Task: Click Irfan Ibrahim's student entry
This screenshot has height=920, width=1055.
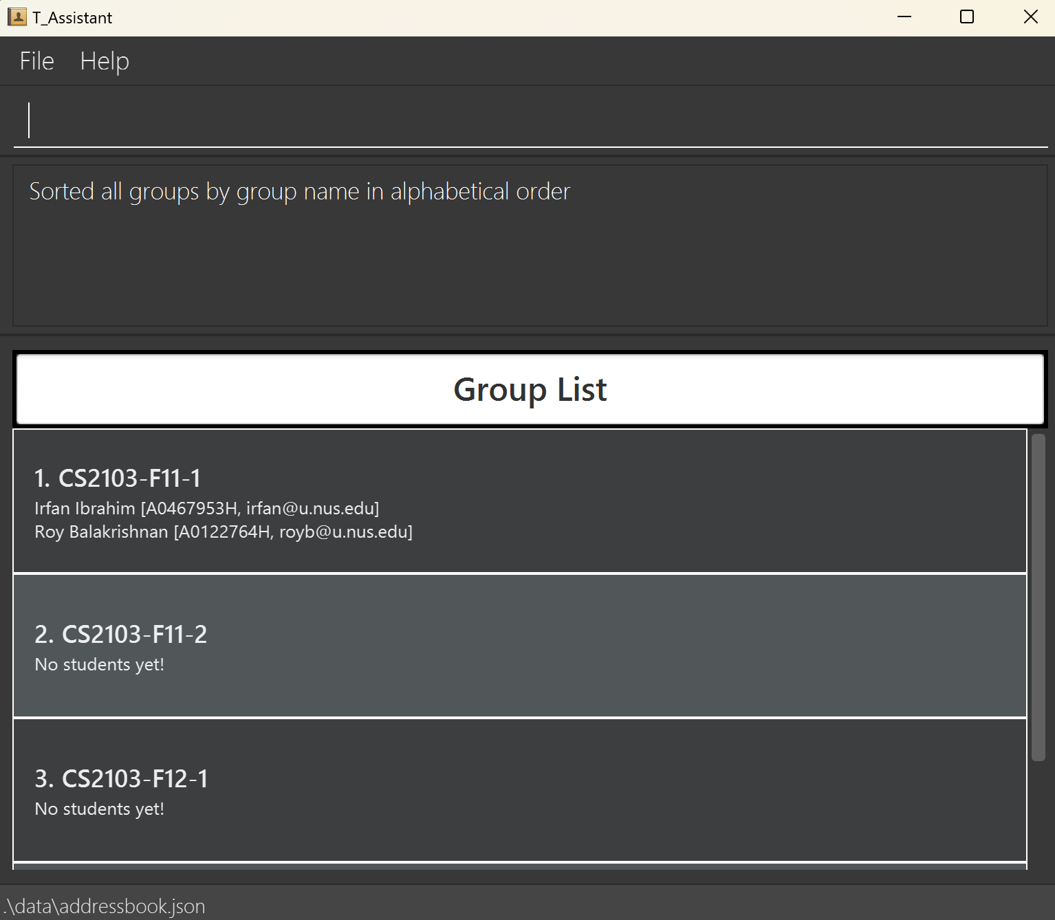Action: (206, 509)
